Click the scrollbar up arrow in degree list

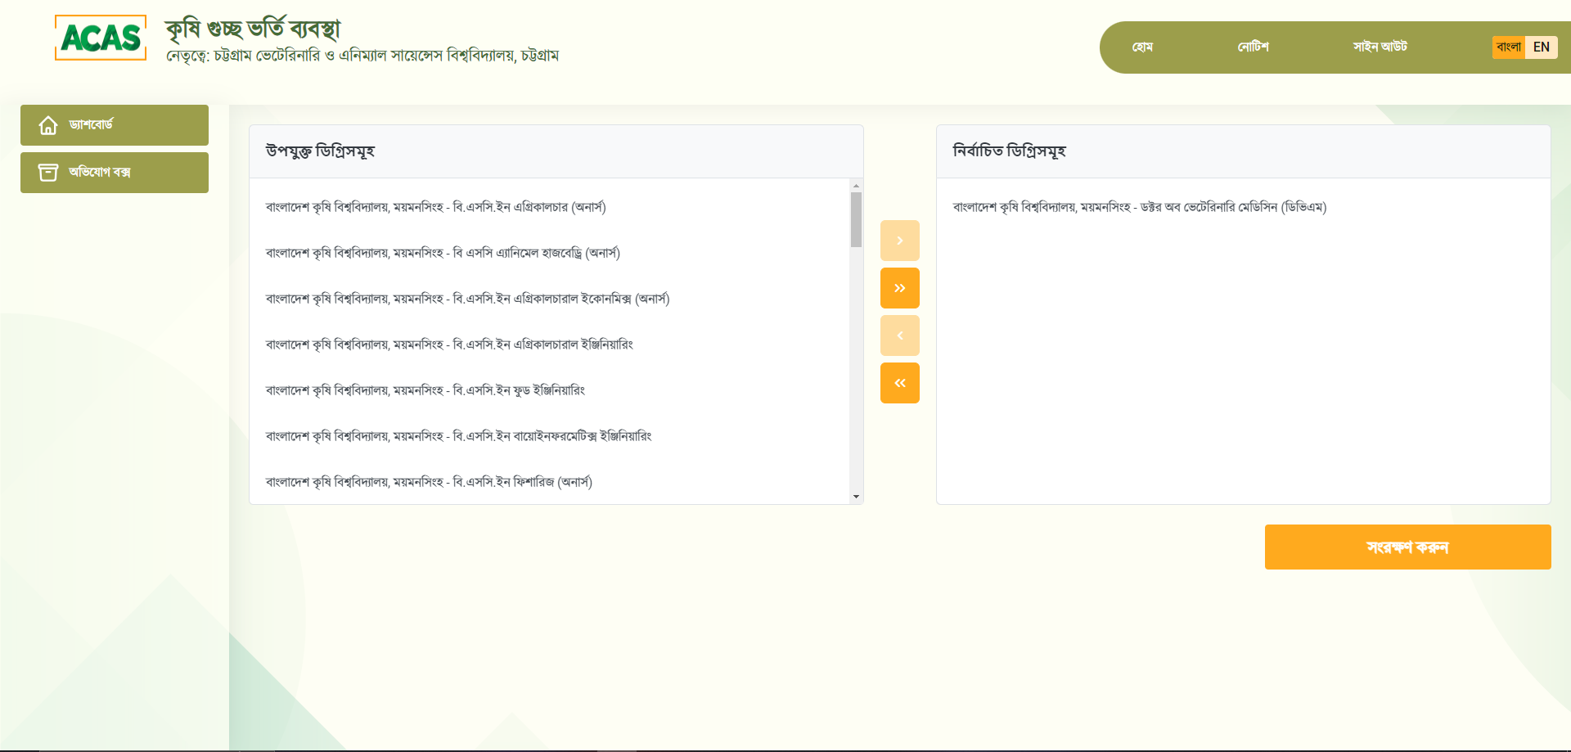click(x=856, y=186)
